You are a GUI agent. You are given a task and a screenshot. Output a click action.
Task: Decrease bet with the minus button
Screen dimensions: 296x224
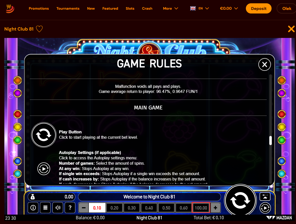tap(84, 208)
